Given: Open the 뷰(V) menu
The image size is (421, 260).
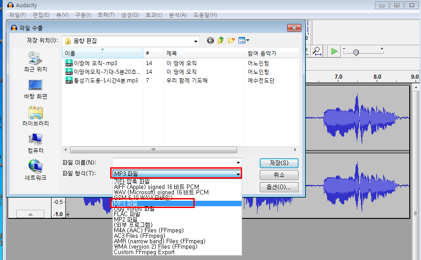Looking at the screenshot, I should 62,15.
